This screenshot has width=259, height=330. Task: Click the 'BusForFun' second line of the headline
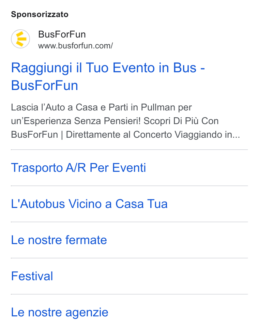(x=45, y=86)
